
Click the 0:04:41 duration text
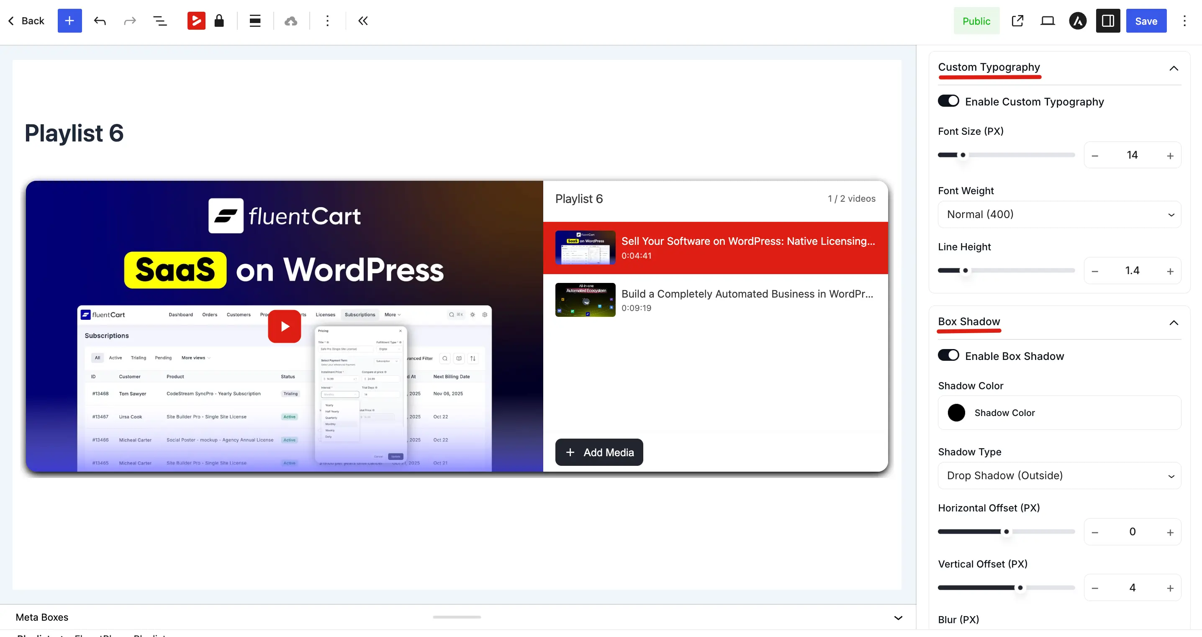637,256
